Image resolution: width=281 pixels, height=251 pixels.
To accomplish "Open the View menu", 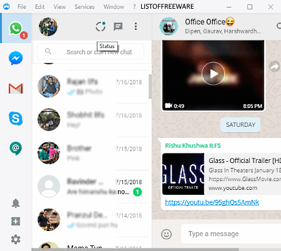I will 59,7.
